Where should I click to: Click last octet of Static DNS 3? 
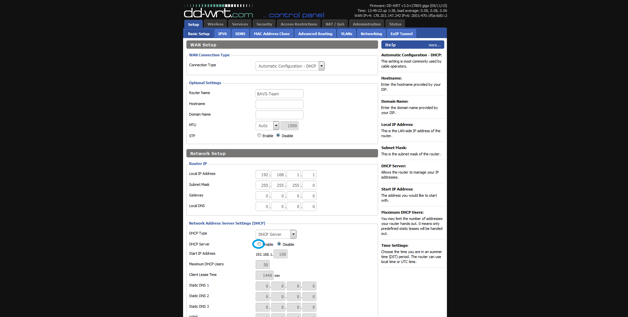309,307
